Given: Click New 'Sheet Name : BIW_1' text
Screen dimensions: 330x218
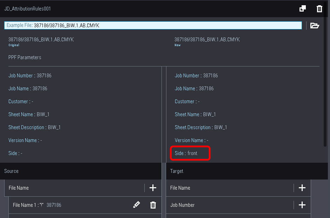Looking at the screenshot, I should [195, 114].
